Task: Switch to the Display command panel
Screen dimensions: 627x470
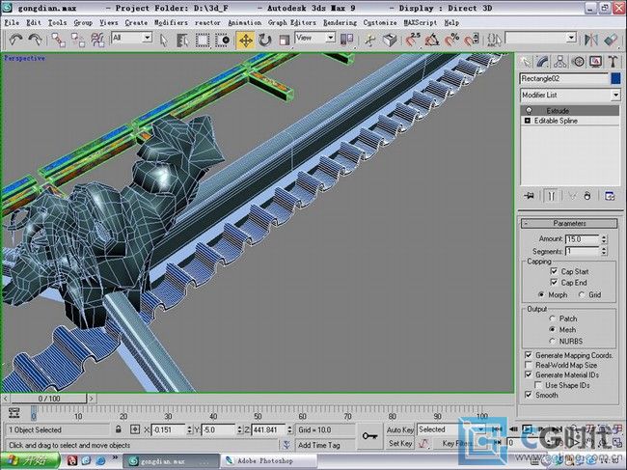Action: tap(595, 62)
